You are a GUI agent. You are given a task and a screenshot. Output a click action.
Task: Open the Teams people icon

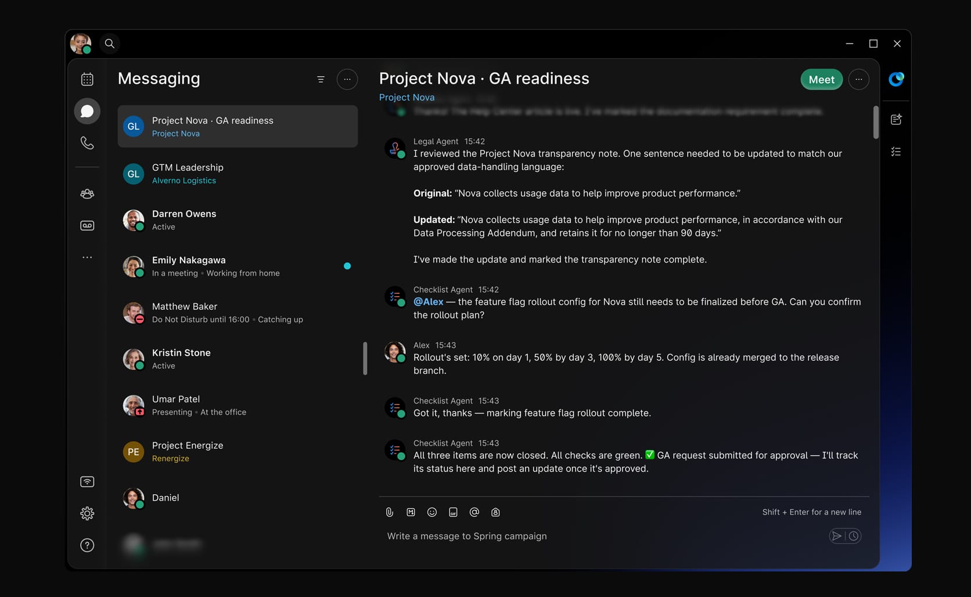click(x=87, y=194)
